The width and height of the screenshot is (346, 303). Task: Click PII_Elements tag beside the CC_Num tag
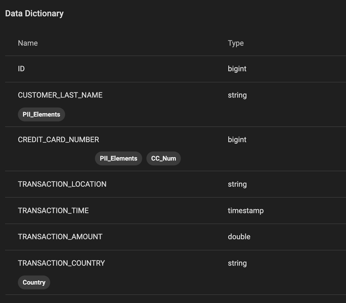[x=118, y=158]
